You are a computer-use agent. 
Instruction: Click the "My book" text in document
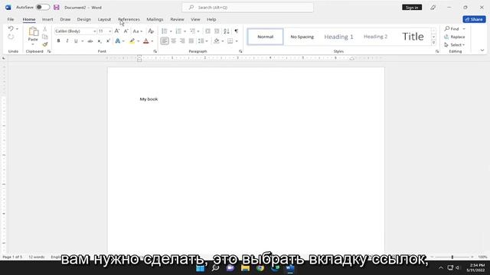pyautogui.click(x=149, y=99)
